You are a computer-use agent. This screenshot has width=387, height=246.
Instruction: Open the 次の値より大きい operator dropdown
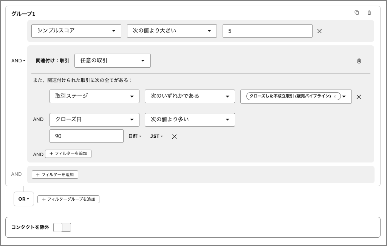pos(172,31)
